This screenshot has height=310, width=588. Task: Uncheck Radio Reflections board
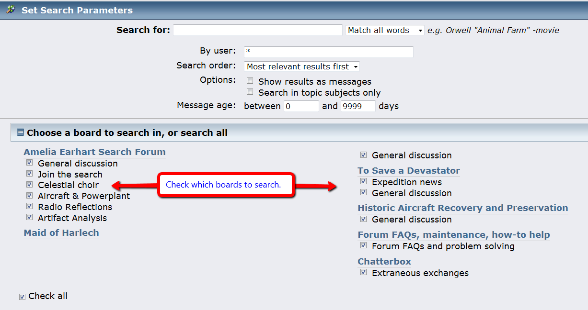coord(30,207)
